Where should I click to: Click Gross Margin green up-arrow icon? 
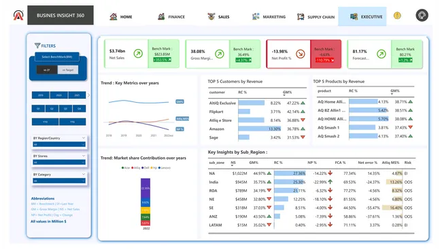click(220, 54)
